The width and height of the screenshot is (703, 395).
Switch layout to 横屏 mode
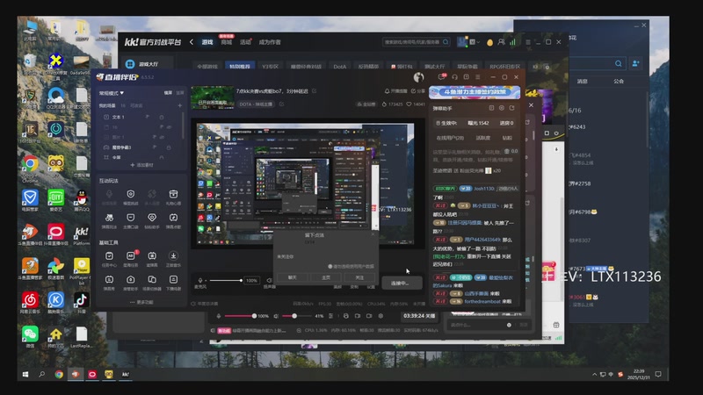pyautogui.click(x=168, y=93)
